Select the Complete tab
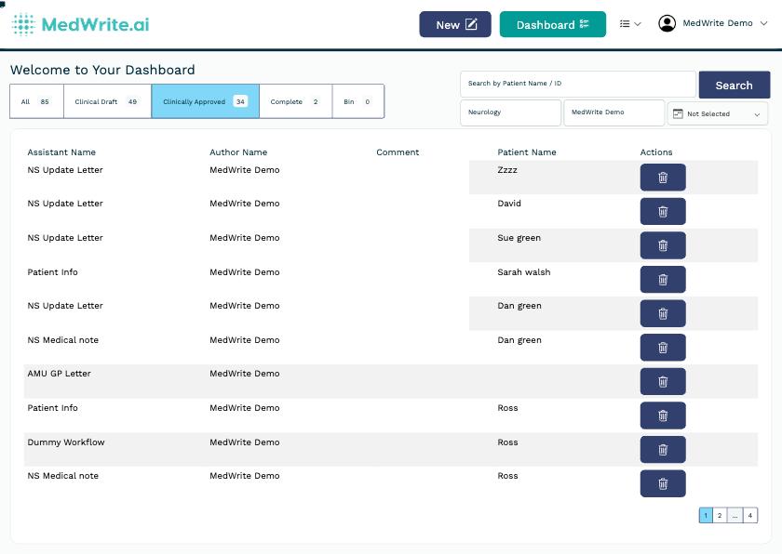 tap(295, 101)
